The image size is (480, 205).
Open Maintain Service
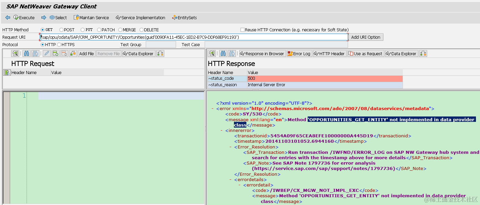click(x=91, y=18)
